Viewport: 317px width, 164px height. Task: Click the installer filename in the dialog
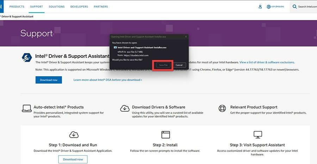pyautogui.click(x=142, y=47)
